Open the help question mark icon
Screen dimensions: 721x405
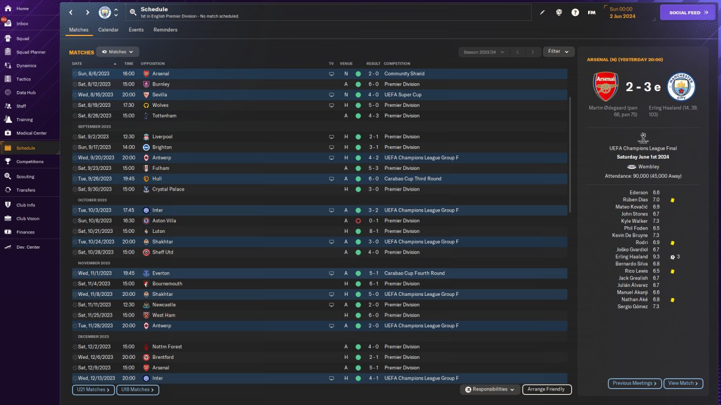tap(575, 12)
